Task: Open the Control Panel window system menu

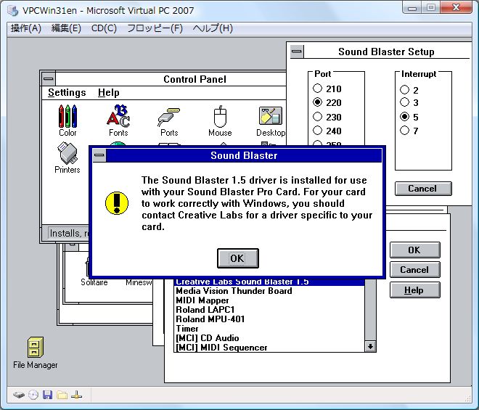Action: tap(49, 79)
